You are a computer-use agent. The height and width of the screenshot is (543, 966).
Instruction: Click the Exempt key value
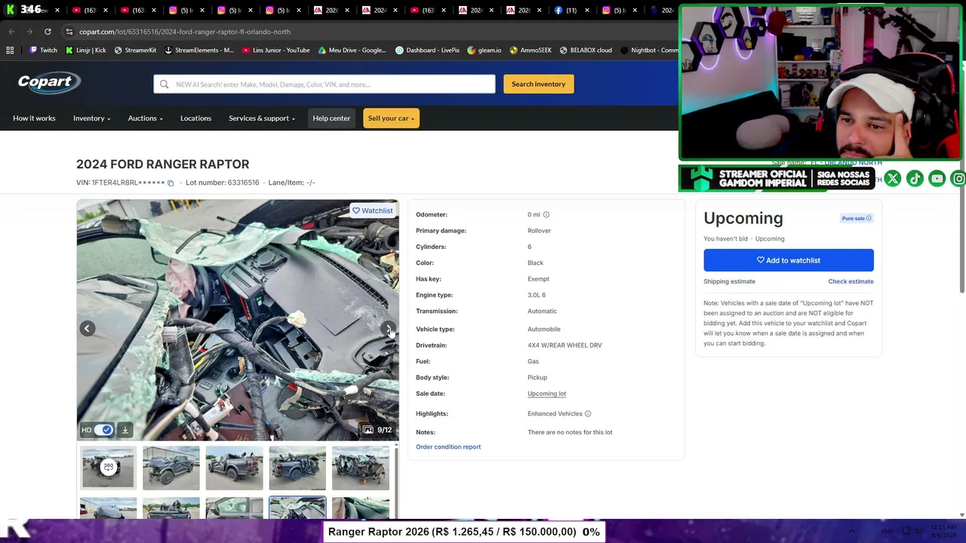(538, 279)
